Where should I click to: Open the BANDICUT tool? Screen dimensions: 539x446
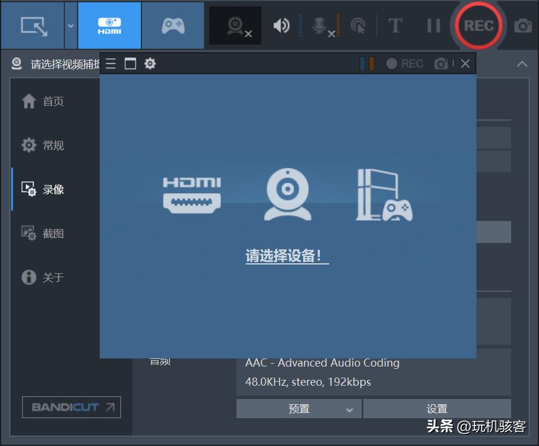point(71,407)
